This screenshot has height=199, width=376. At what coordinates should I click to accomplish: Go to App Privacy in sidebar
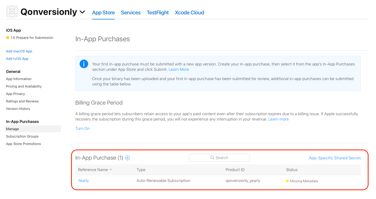tap(15, 94)
